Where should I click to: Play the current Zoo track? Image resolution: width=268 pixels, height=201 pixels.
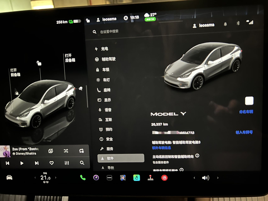[x=22, y=163]
